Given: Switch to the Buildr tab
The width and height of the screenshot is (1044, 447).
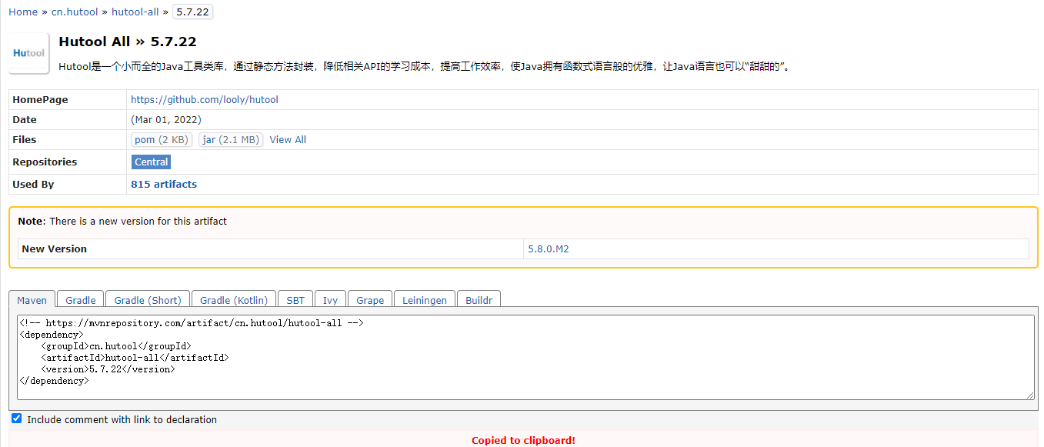Looking at the screenshot, I should pos(479,300).
